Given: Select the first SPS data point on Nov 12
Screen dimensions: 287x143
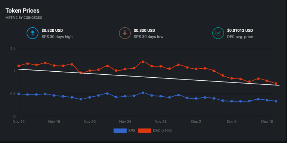Looking at the screenshot, I should (x=19, y=94).
